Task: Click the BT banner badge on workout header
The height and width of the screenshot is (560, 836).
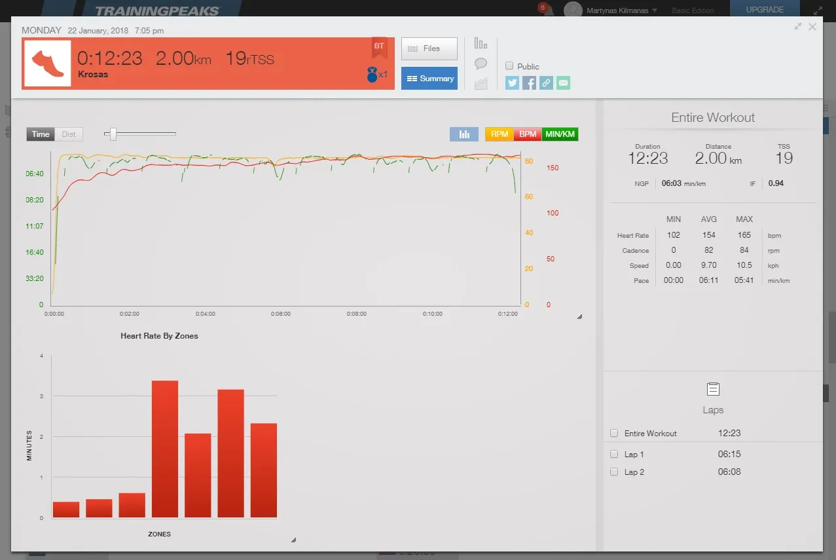Action: [x=379, y=47]
